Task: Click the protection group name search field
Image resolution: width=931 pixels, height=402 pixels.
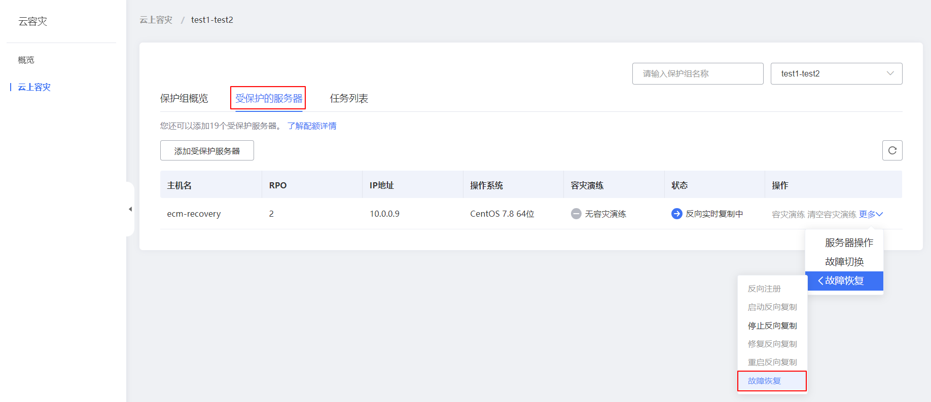Action: click(x=697, y=73)
